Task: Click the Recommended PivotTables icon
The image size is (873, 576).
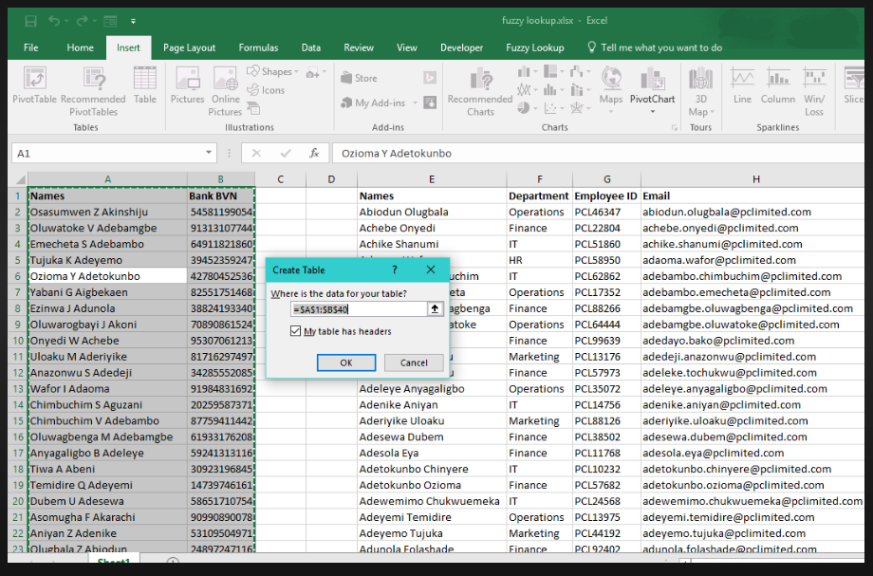Action: pos(93,80)
